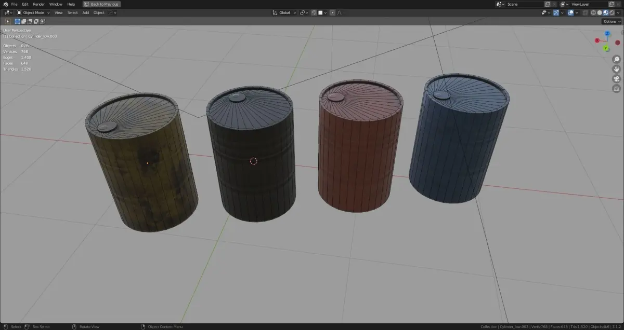The height and width of the screenshot is (330, 624).
Task: Click Rotate View hint in status bar
Action: (x=89, y=326)
